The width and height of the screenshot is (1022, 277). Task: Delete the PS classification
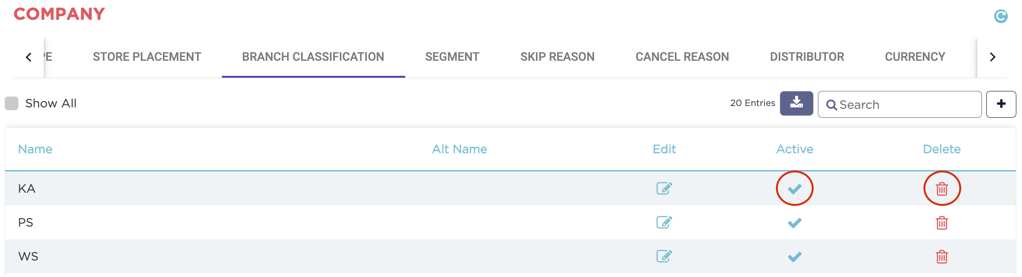click(941, 223)
